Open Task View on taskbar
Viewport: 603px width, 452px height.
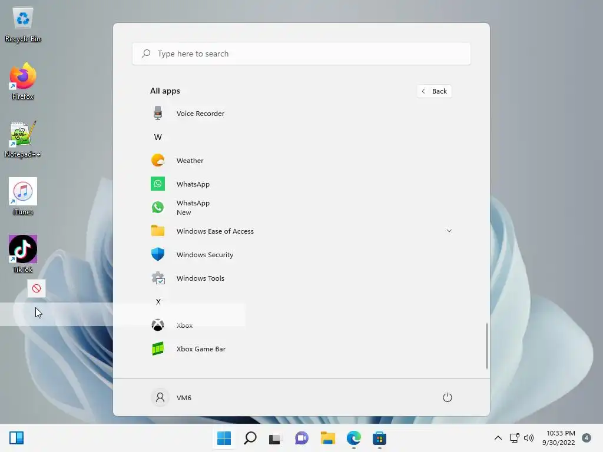275,438
